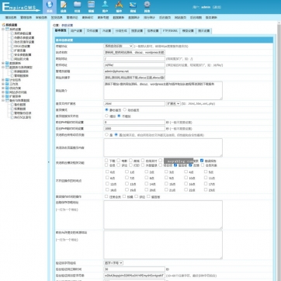Open 管理备份目录 in the tree
The height and width of the screenshot is (281, 281).
click(23, 113)
